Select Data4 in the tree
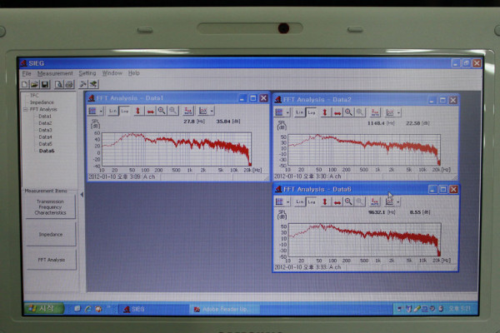This screenshot has width=500, height=333. pos(45,137)
